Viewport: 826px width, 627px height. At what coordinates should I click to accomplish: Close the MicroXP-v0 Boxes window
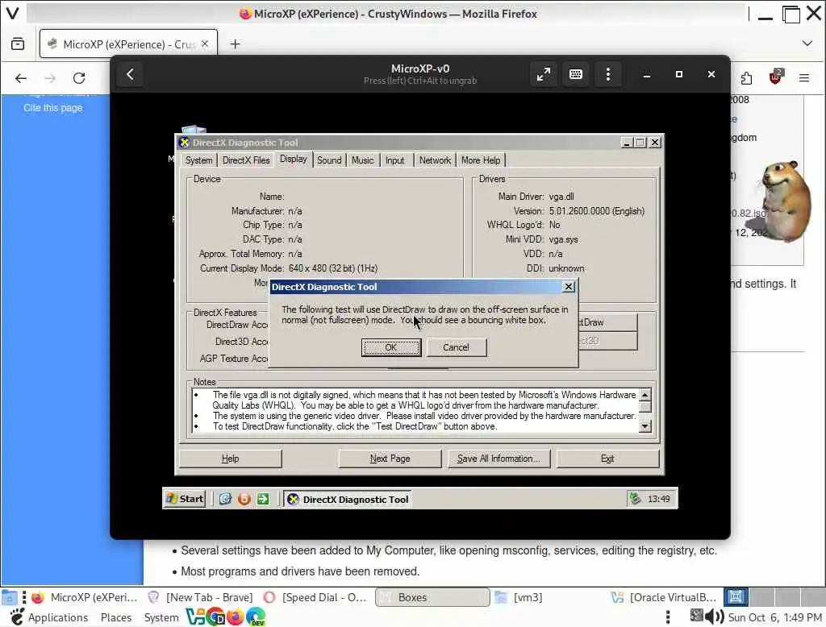pyautogui.click(x=711, y=75)
